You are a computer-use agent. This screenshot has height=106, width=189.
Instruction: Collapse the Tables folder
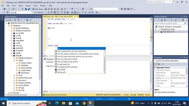pos(14,60)
